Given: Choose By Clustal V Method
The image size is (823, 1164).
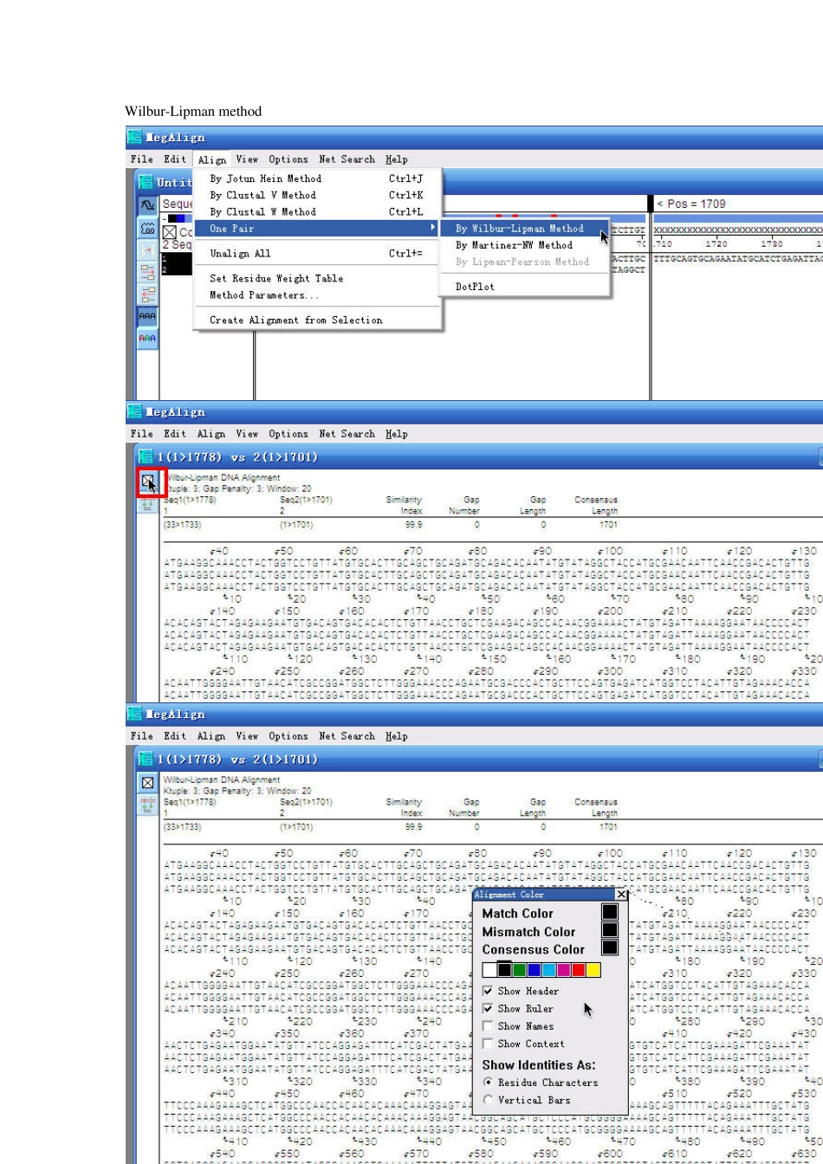Looking at the screenshot, I should [317, 195].
